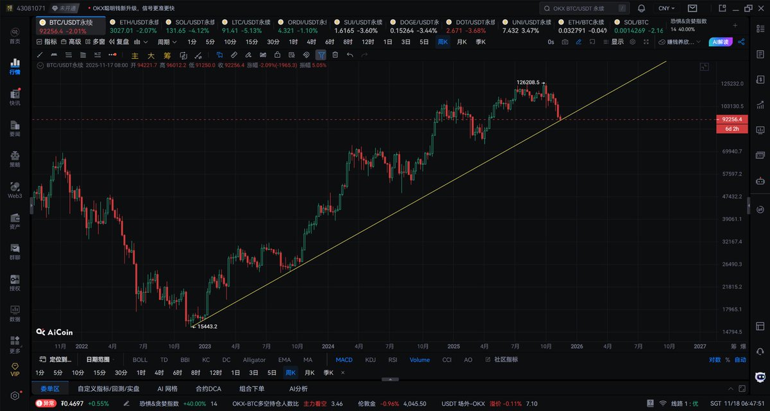Open settings gear in left sidebar
This screenshot has width=770, height=411.
click(14, 395)
